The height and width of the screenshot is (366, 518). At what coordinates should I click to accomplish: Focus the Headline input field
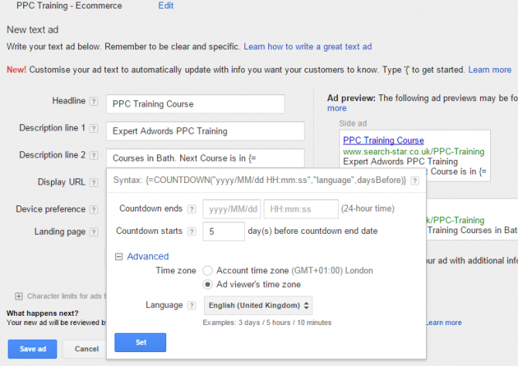pyautogui.click(x=196, y=104)
